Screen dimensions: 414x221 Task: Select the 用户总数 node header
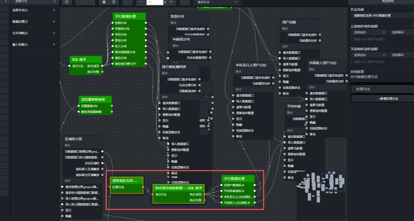point(300,22)
